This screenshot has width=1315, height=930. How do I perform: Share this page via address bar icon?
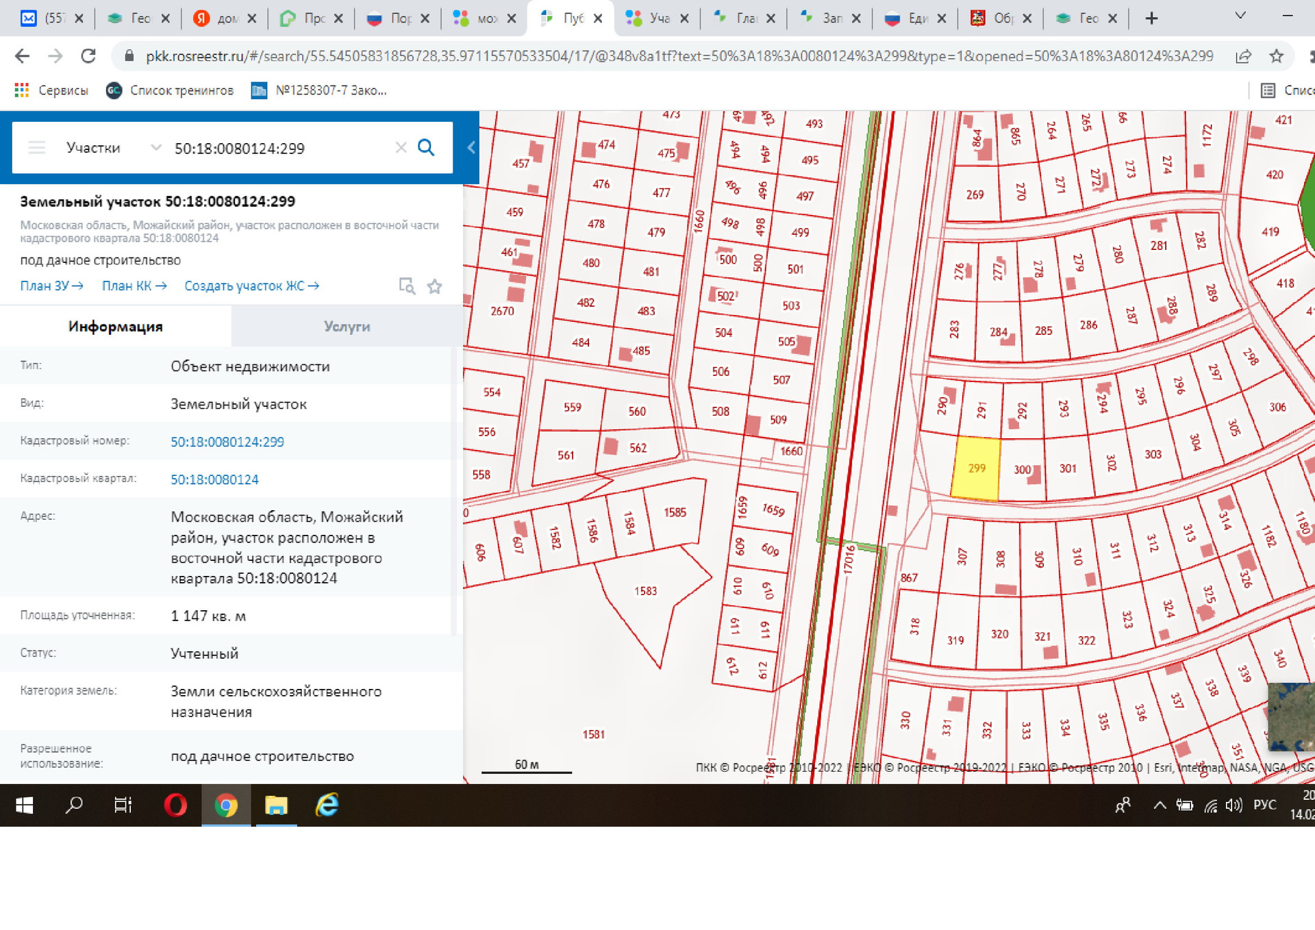(1244, 56)
